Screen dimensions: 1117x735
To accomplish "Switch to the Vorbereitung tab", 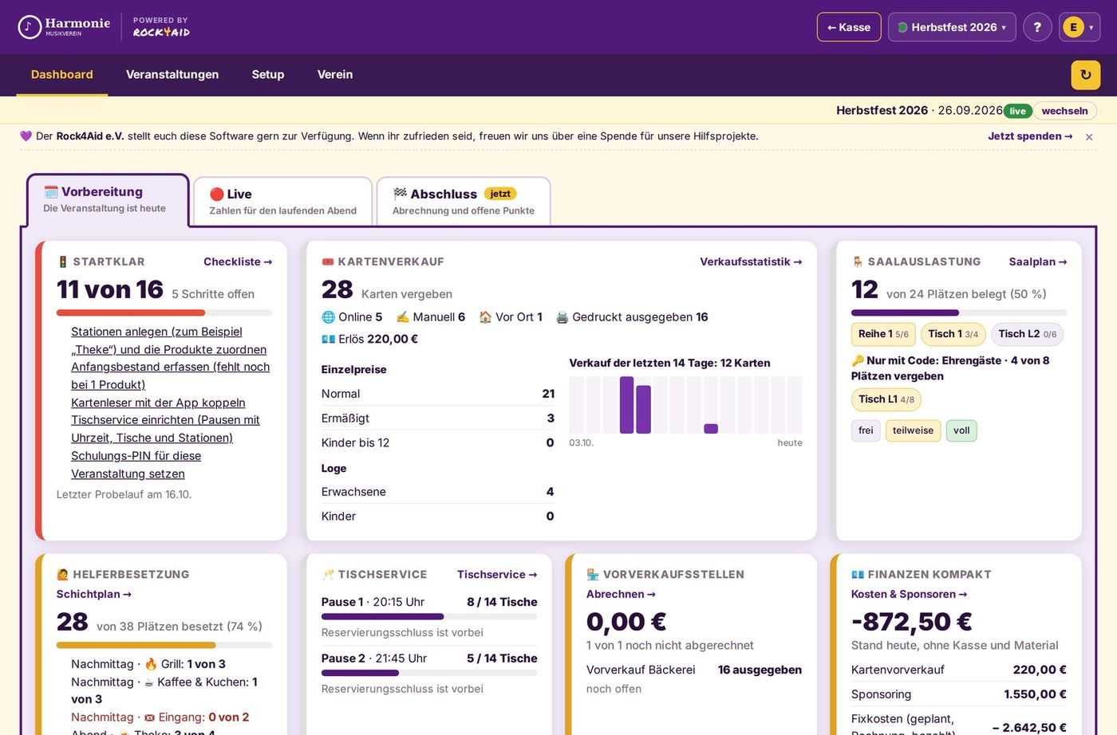I will pyautogui.click(x=108, y=199).
